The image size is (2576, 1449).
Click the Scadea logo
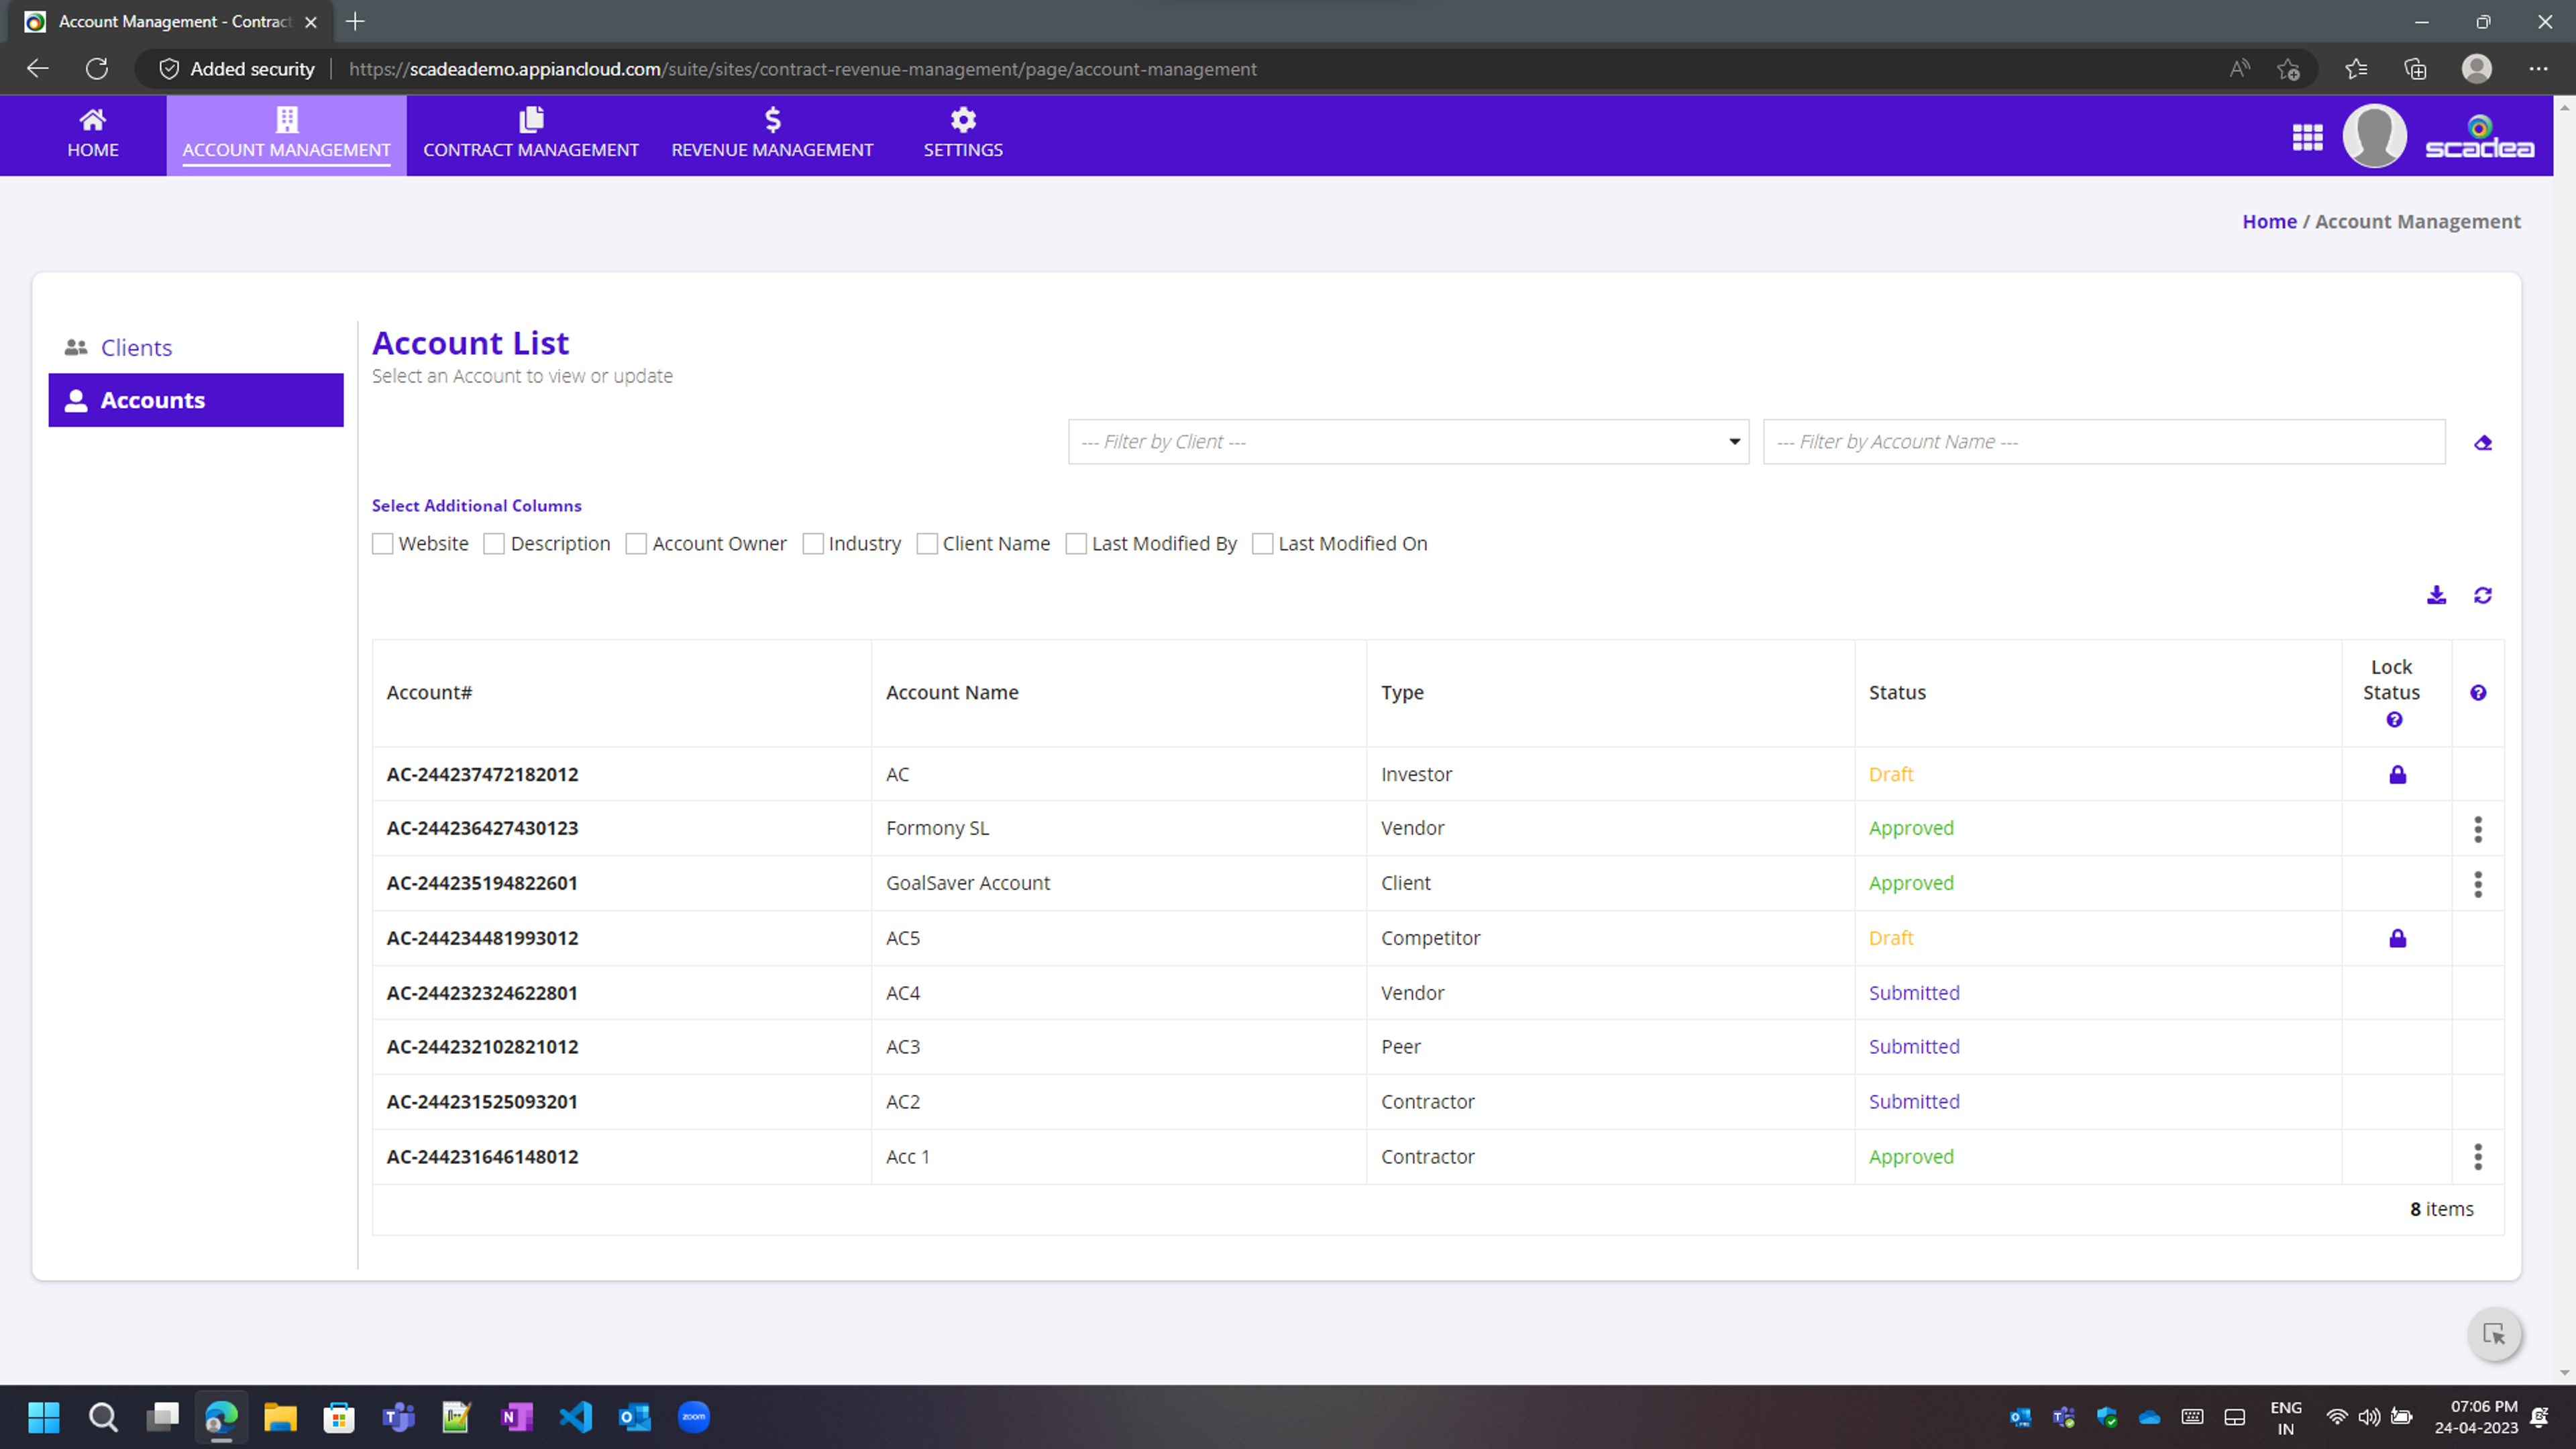[x=2479, y=138]
